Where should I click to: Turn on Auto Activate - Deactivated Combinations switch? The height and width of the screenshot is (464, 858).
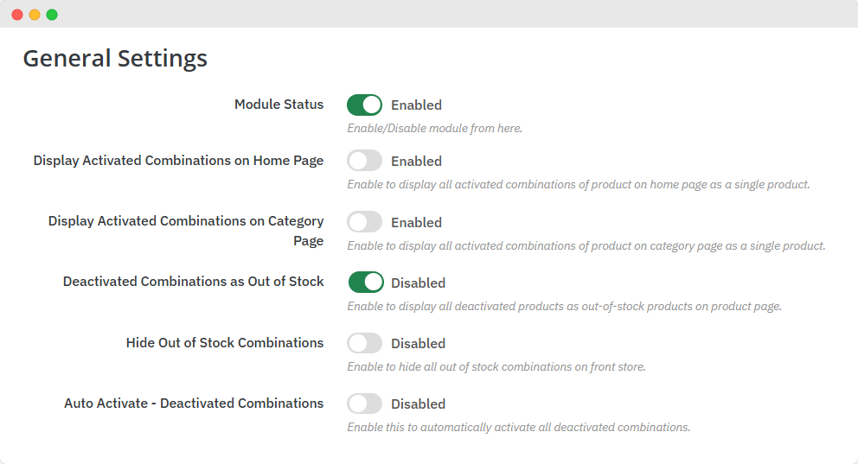(x=364, y=404)
